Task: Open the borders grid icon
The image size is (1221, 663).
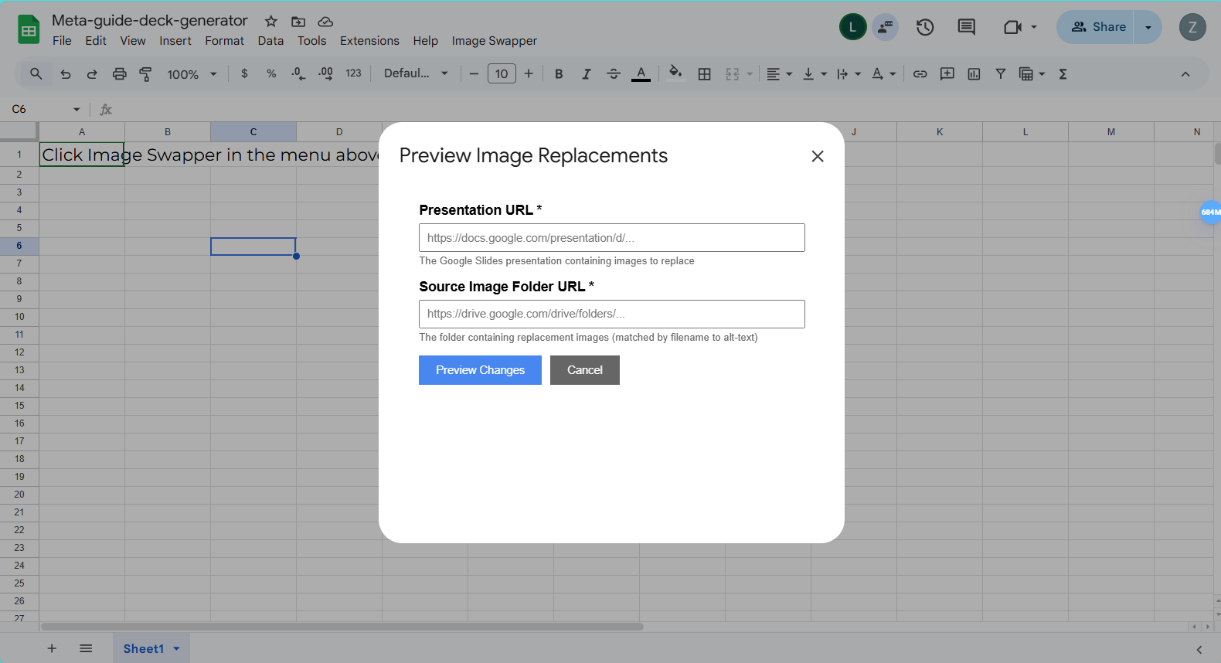Action: [x=704, y=74]
